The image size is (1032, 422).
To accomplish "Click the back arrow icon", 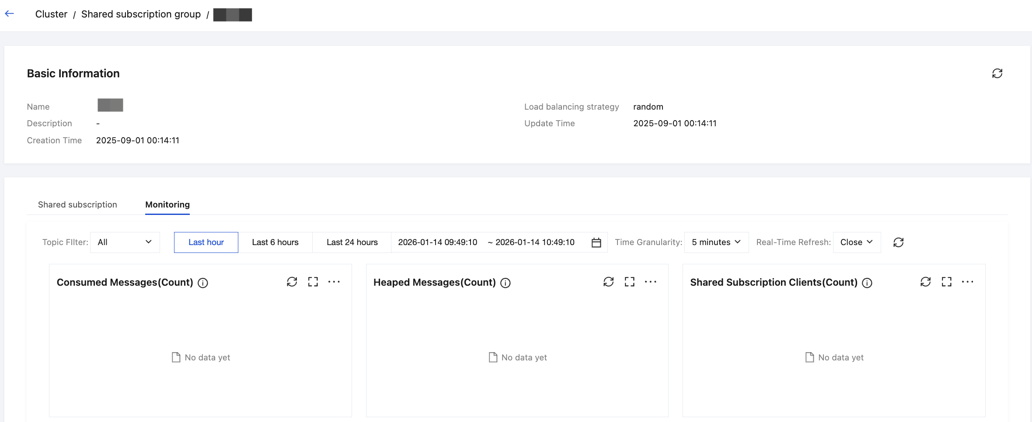I will pyautogui.click(x=10, y=14).
